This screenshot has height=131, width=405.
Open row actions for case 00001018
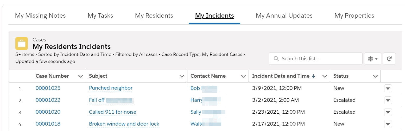pyautogui.click(x=388, y=124)
